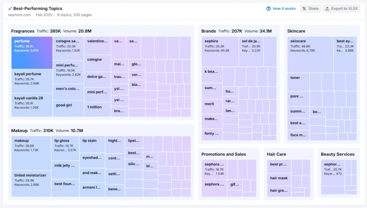Select the trav... tile in Fragrances
This screenshot has height=208, width=367.
120,78
